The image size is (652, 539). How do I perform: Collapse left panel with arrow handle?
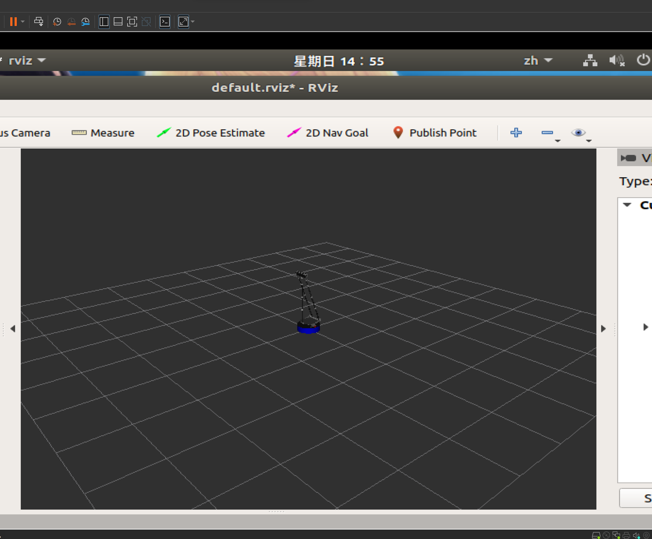13,329
